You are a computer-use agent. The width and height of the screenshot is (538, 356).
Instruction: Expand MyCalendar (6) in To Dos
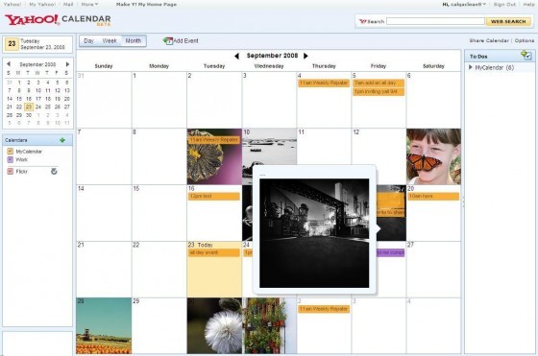(471, 67)
